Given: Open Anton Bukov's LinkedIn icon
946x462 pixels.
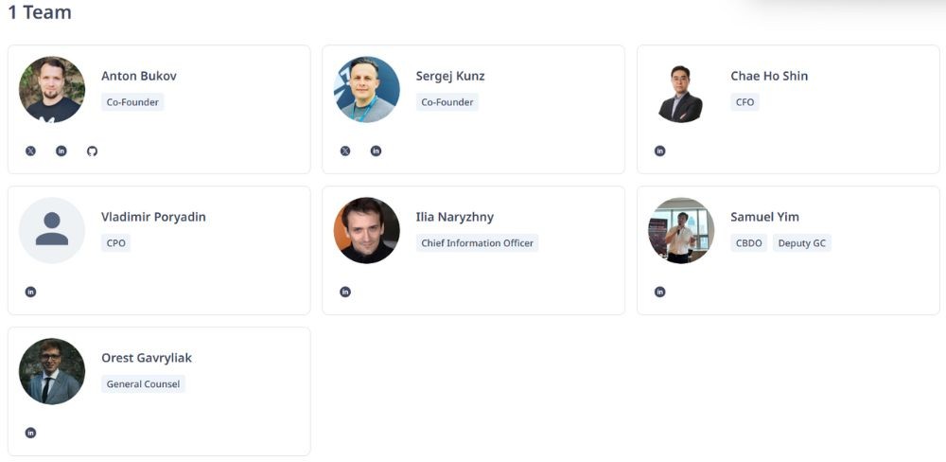Looking at the screenshot, I should click(61, 151).
